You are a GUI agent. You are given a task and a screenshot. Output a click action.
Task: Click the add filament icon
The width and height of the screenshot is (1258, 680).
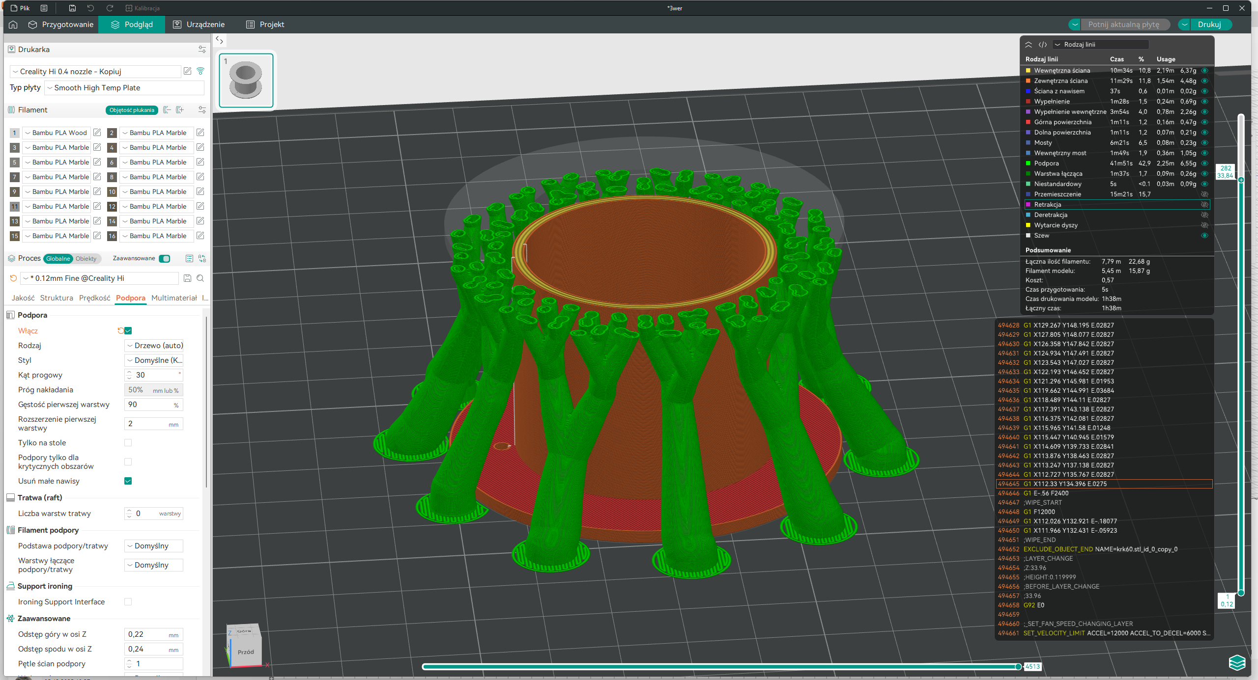point(180,110)
